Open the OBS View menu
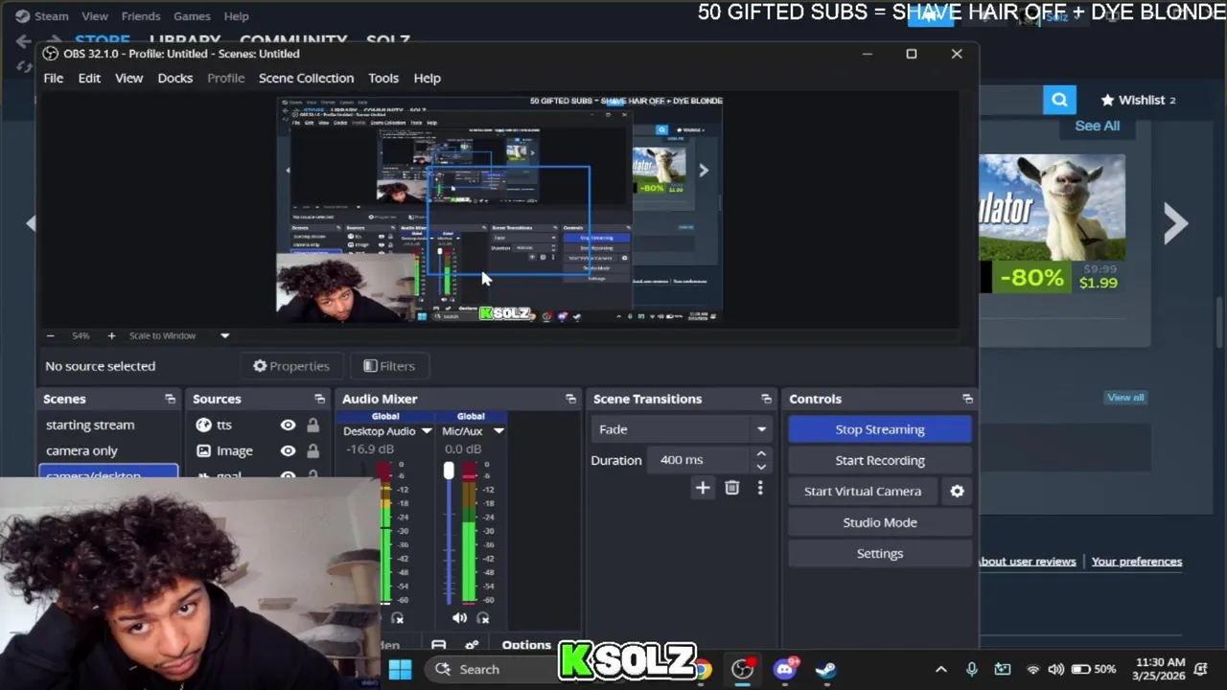The width and height of the screenshot is (1227, 690). click(x=128, y=78)
